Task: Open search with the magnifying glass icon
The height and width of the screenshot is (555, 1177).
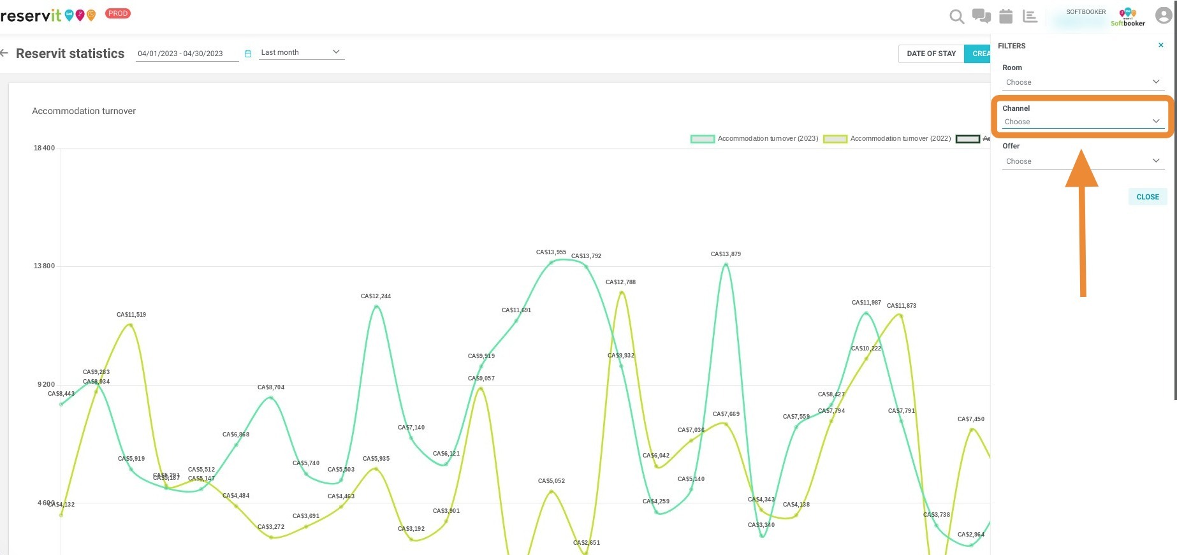Action: click(x=956, y=17)
